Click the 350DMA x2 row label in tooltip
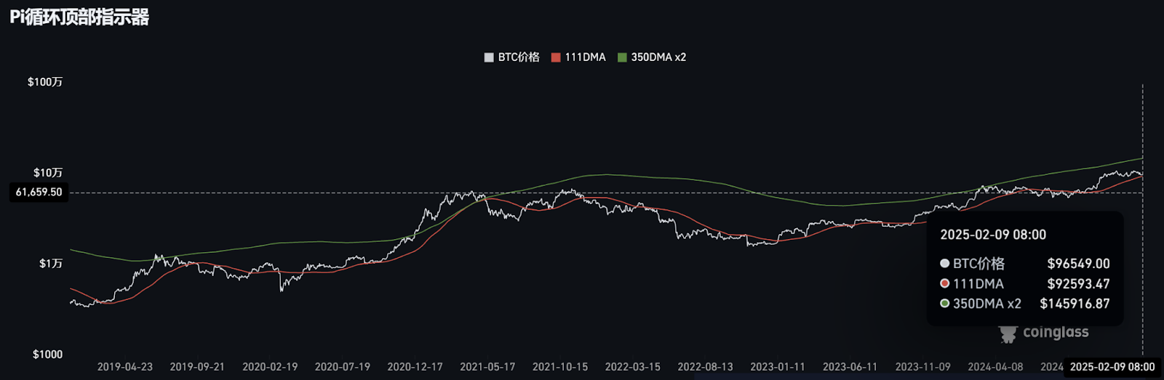 click(987, 304)
